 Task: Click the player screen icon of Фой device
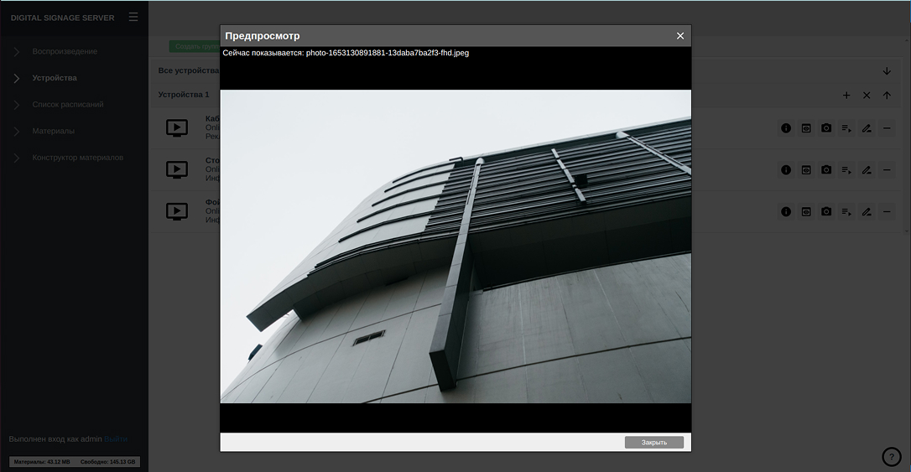[x=177, y=211]
